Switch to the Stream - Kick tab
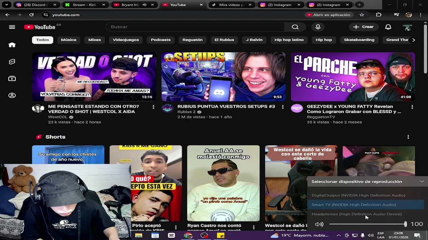428x240 pixels. click(x=84, y=5)
